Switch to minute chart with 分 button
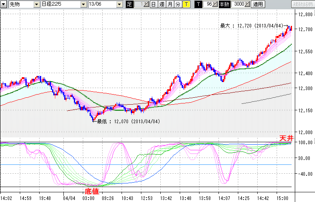Viewport: 315px width, 202px height. click(178, 4)
